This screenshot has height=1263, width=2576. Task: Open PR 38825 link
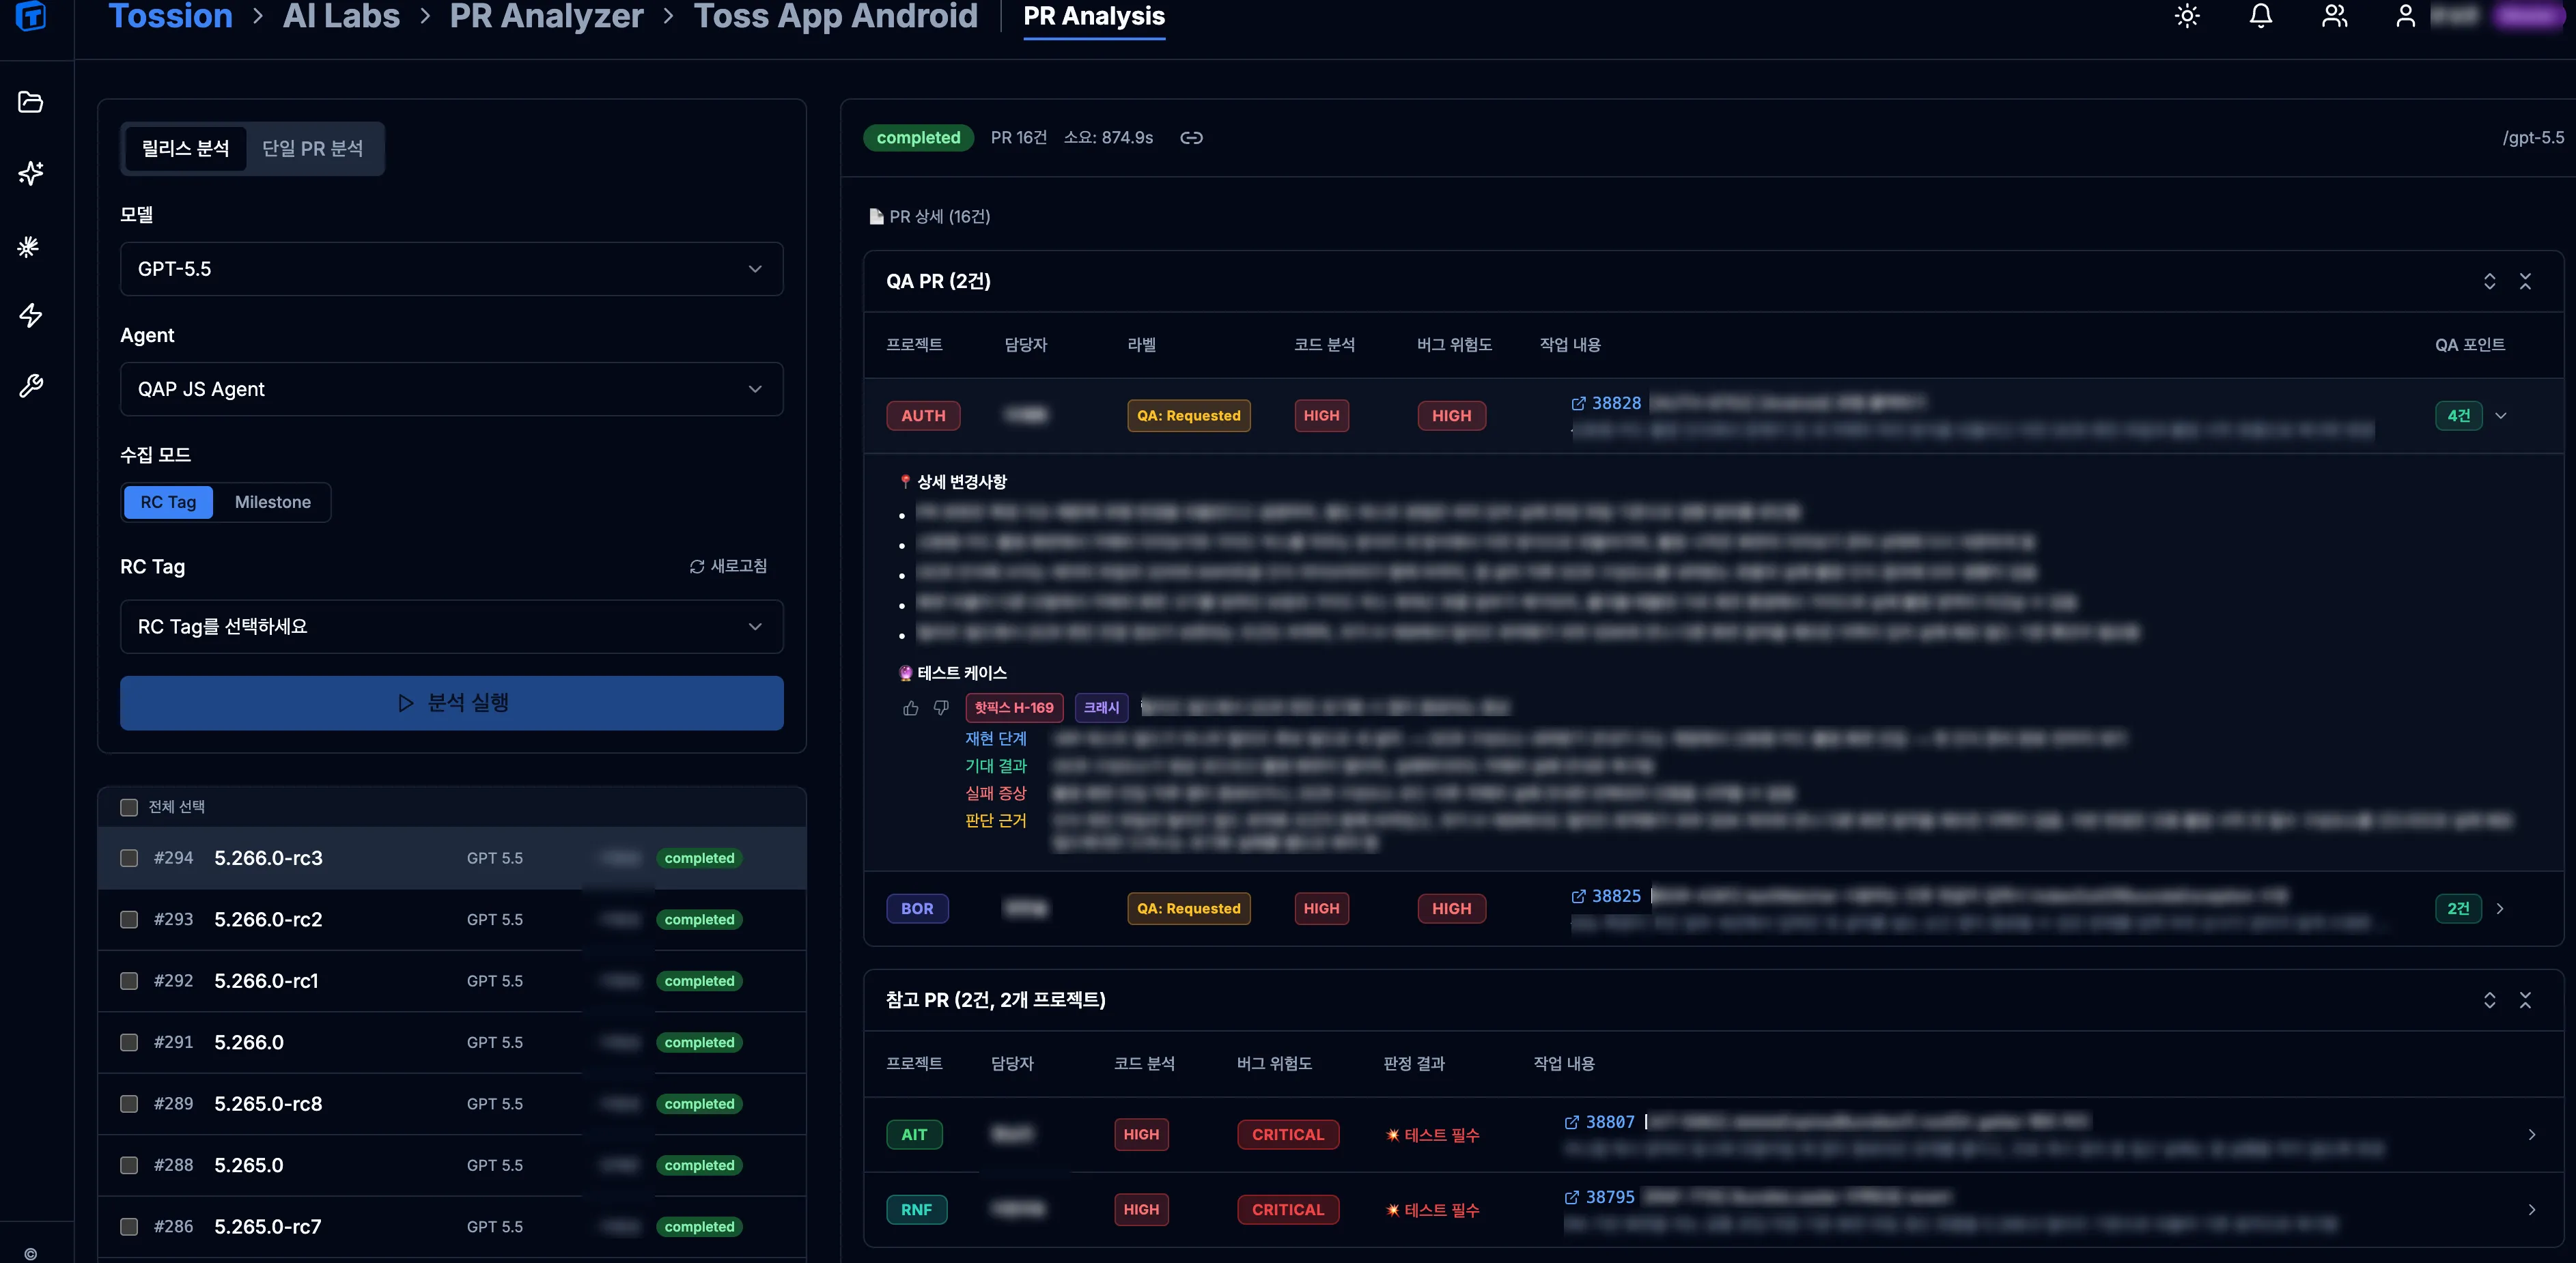(x=1616, y=897)
